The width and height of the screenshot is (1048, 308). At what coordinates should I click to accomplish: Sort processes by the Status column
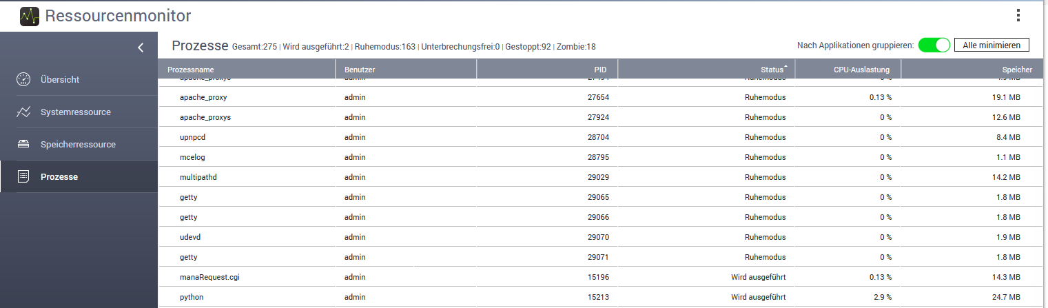[772, 70]
